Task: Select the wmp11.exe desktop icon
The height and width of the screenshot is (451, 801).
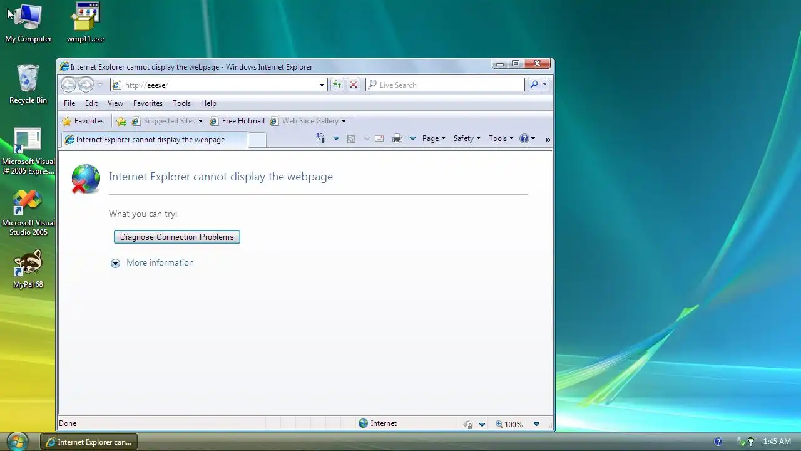Action: coord(86,23)
